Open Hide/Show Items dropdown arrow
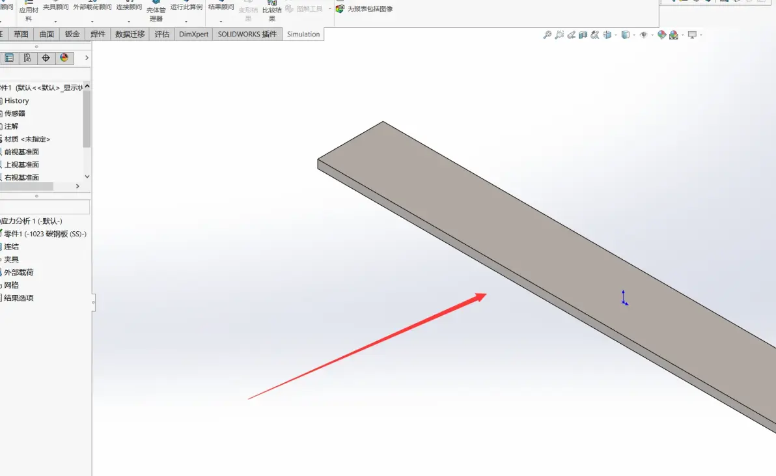This screenshot has height=476, width=776. 652,35
